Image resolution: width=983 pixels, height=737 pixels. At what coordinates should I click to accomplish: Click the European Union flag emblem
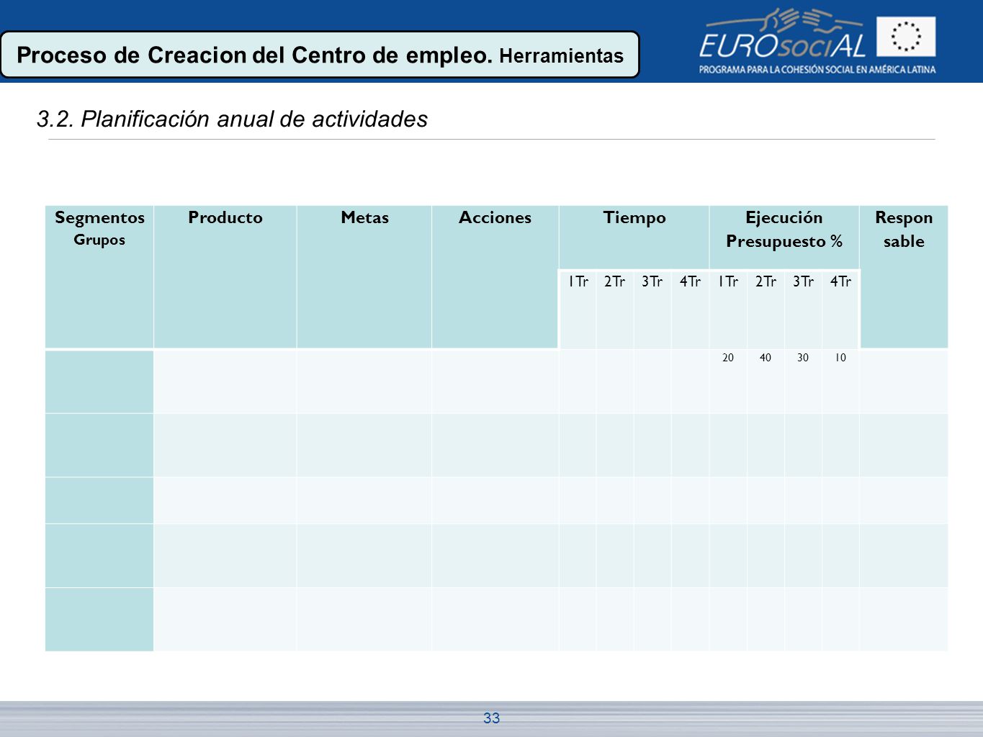(x=906, y=37)
